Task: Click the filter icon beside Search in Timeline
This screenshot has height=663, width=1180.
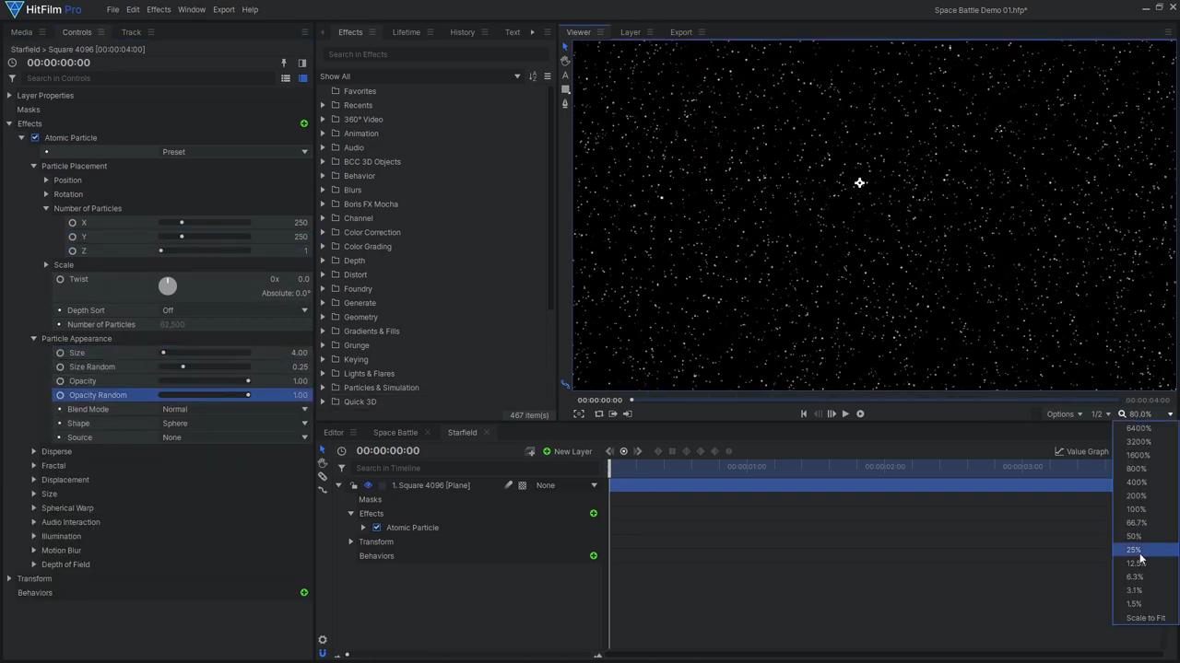Action: [x=341, y=468]
